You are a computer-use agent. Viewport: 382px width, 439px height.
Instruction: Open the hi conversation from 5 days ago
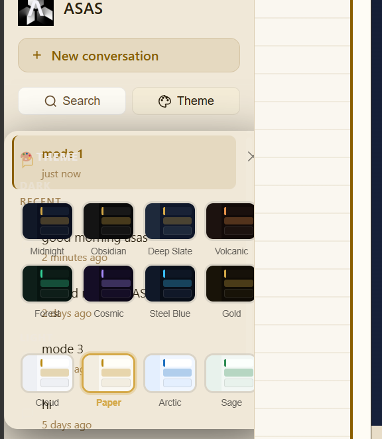[x=67, y=414]
